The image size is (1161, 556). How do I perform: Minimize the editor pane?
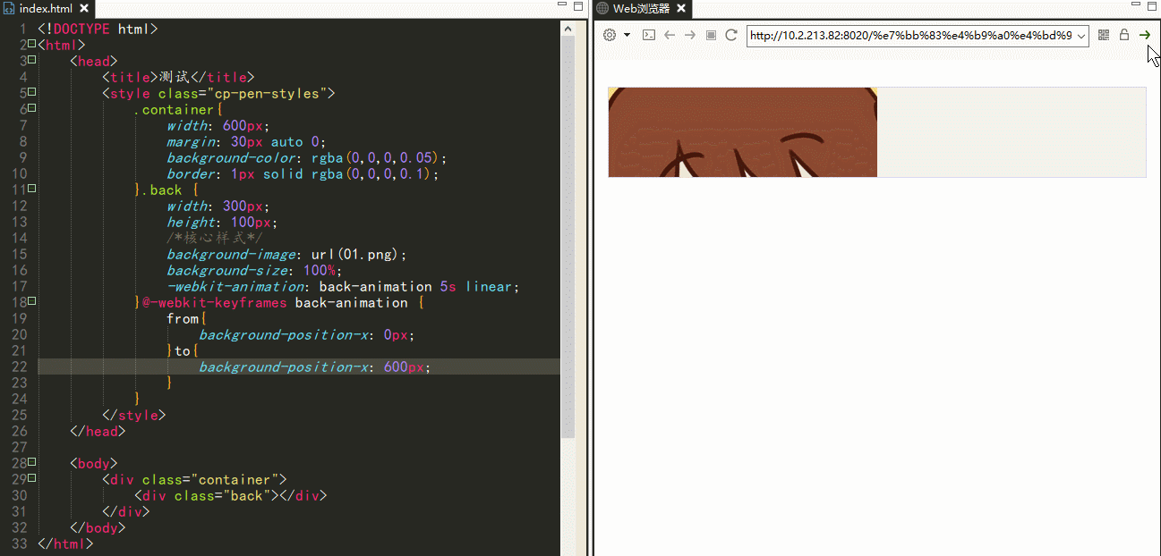(560, 5)
